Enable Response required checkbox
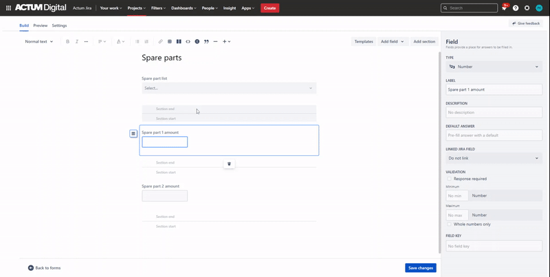The image size is (550, 277). coord(449,179)
